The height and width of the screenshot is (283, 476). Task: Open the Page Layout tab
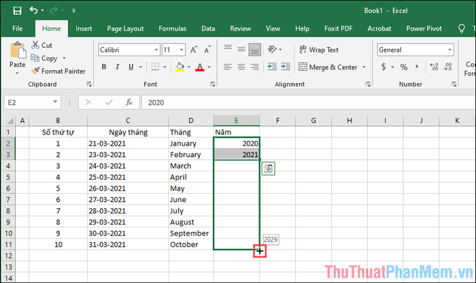124,29
